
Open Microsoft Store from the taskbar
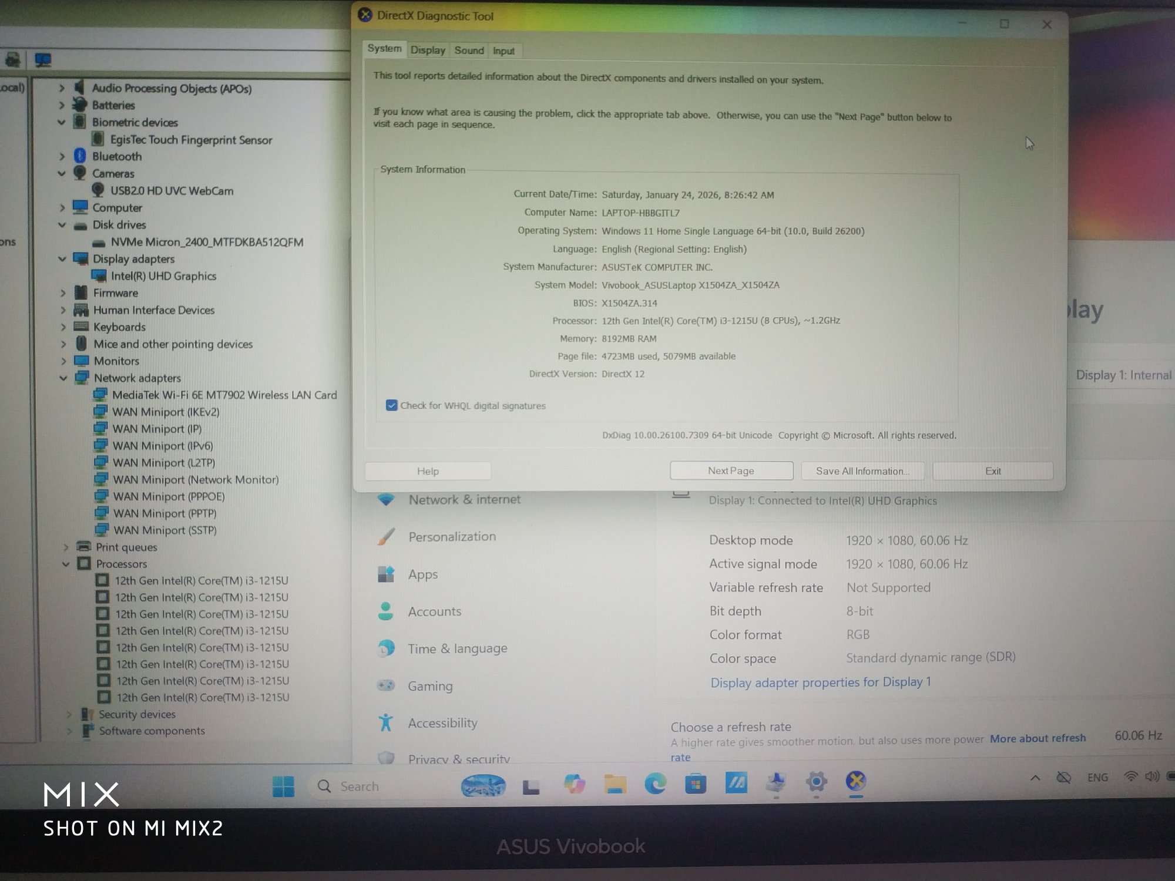pos(695,784)
